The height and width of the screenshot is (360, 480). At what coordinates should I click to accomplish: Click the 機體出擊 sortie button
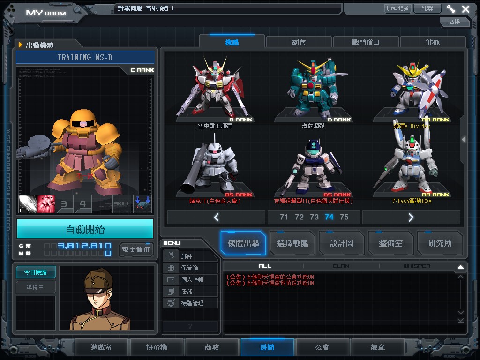tap(243, 243)
